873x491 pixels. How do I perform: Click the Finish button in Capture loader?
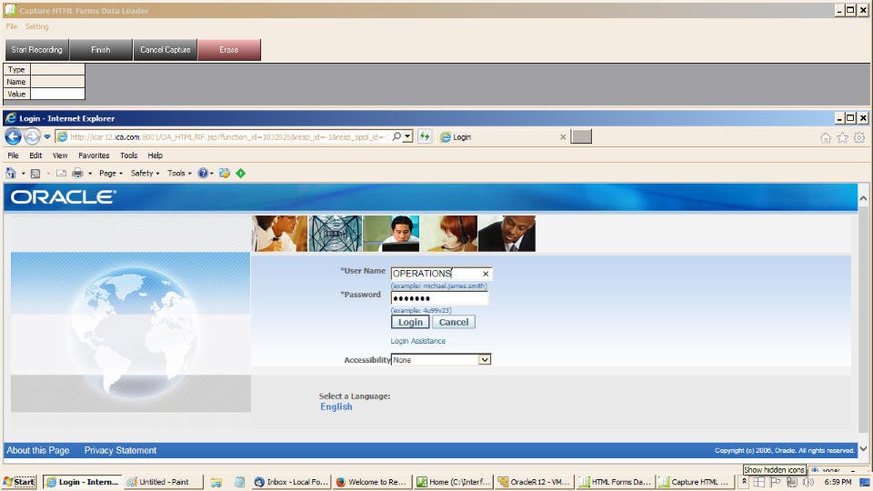point(101,49)
